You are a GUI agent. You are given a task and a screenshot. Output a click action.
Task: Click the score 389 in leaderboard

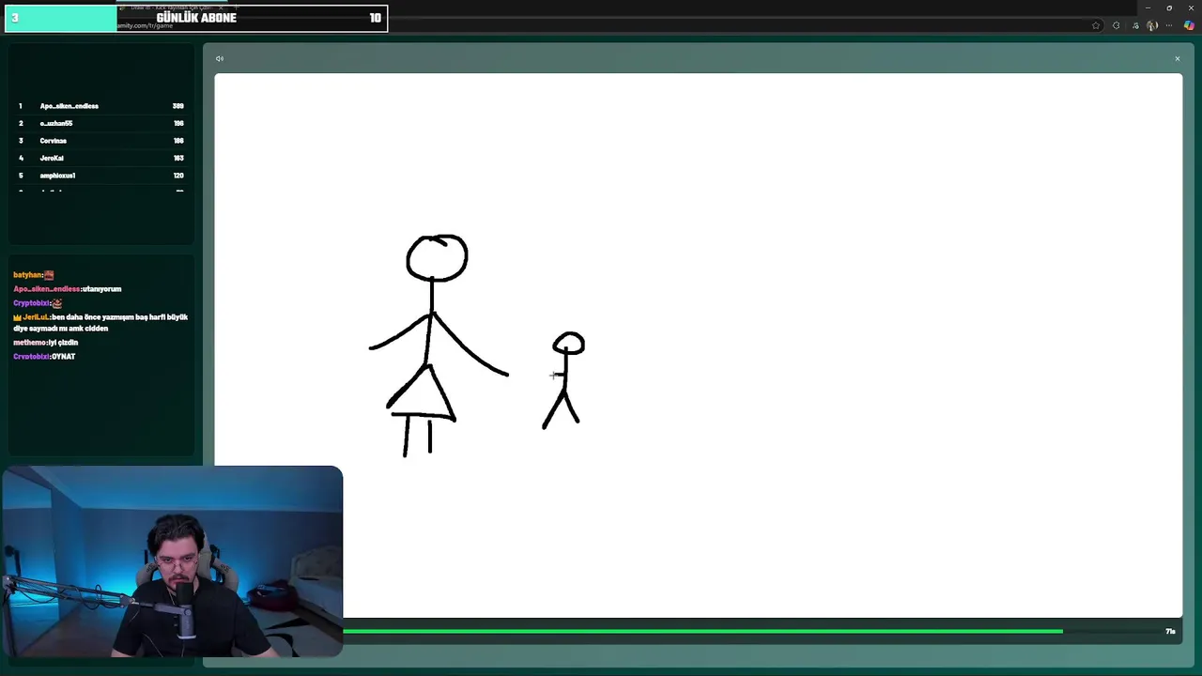177,106
